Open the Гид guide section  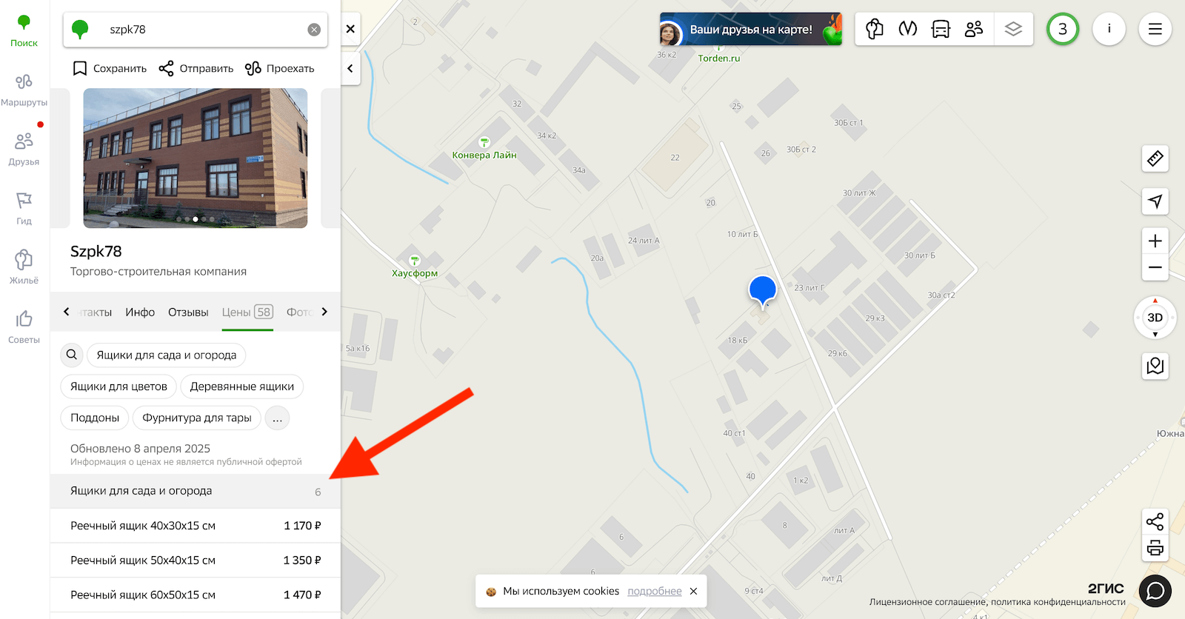(24, 209)
